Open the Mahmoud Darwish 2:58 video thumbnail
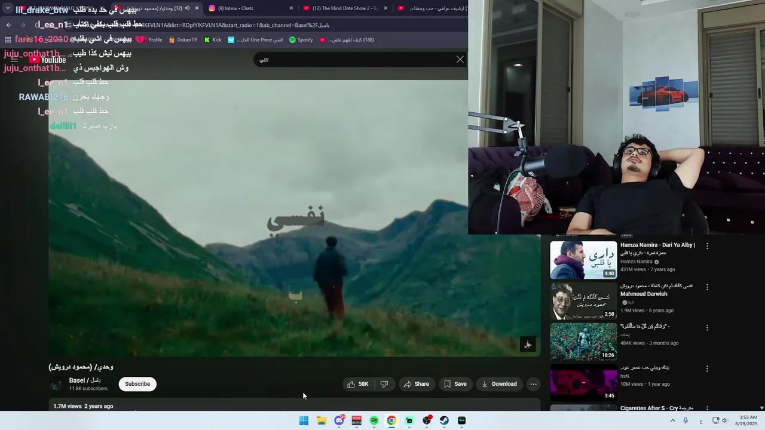 [583, 301]
